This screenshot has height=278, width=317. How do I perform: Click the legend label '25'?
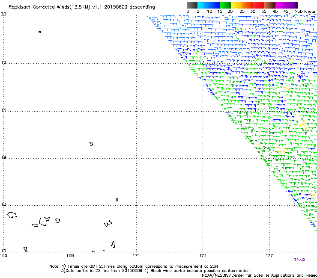click(x=242, y=12)
